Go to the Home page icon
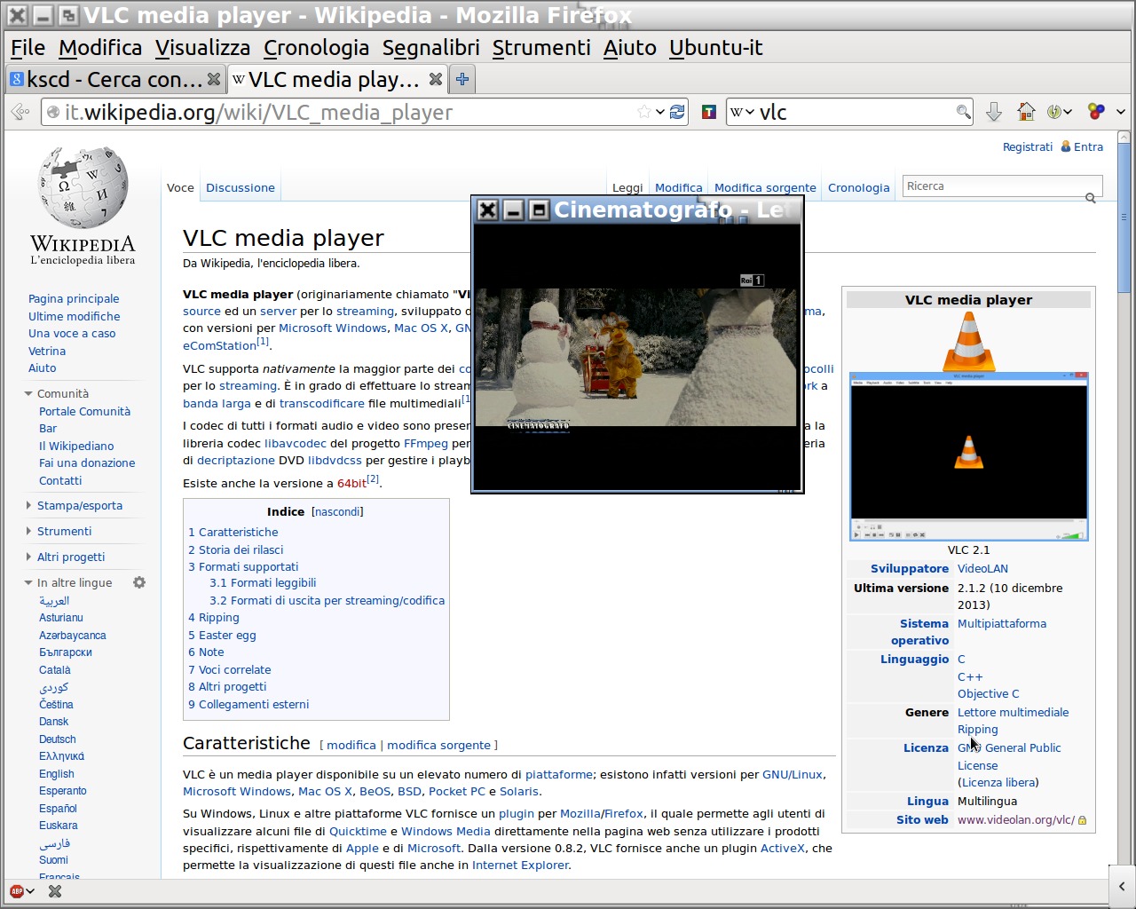The height and width of the screenshot is (909, 1136). click(x=1026, y=112)
